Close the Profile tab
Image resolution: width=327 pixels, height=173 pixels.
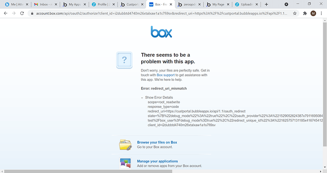click(x=114, y=4)
